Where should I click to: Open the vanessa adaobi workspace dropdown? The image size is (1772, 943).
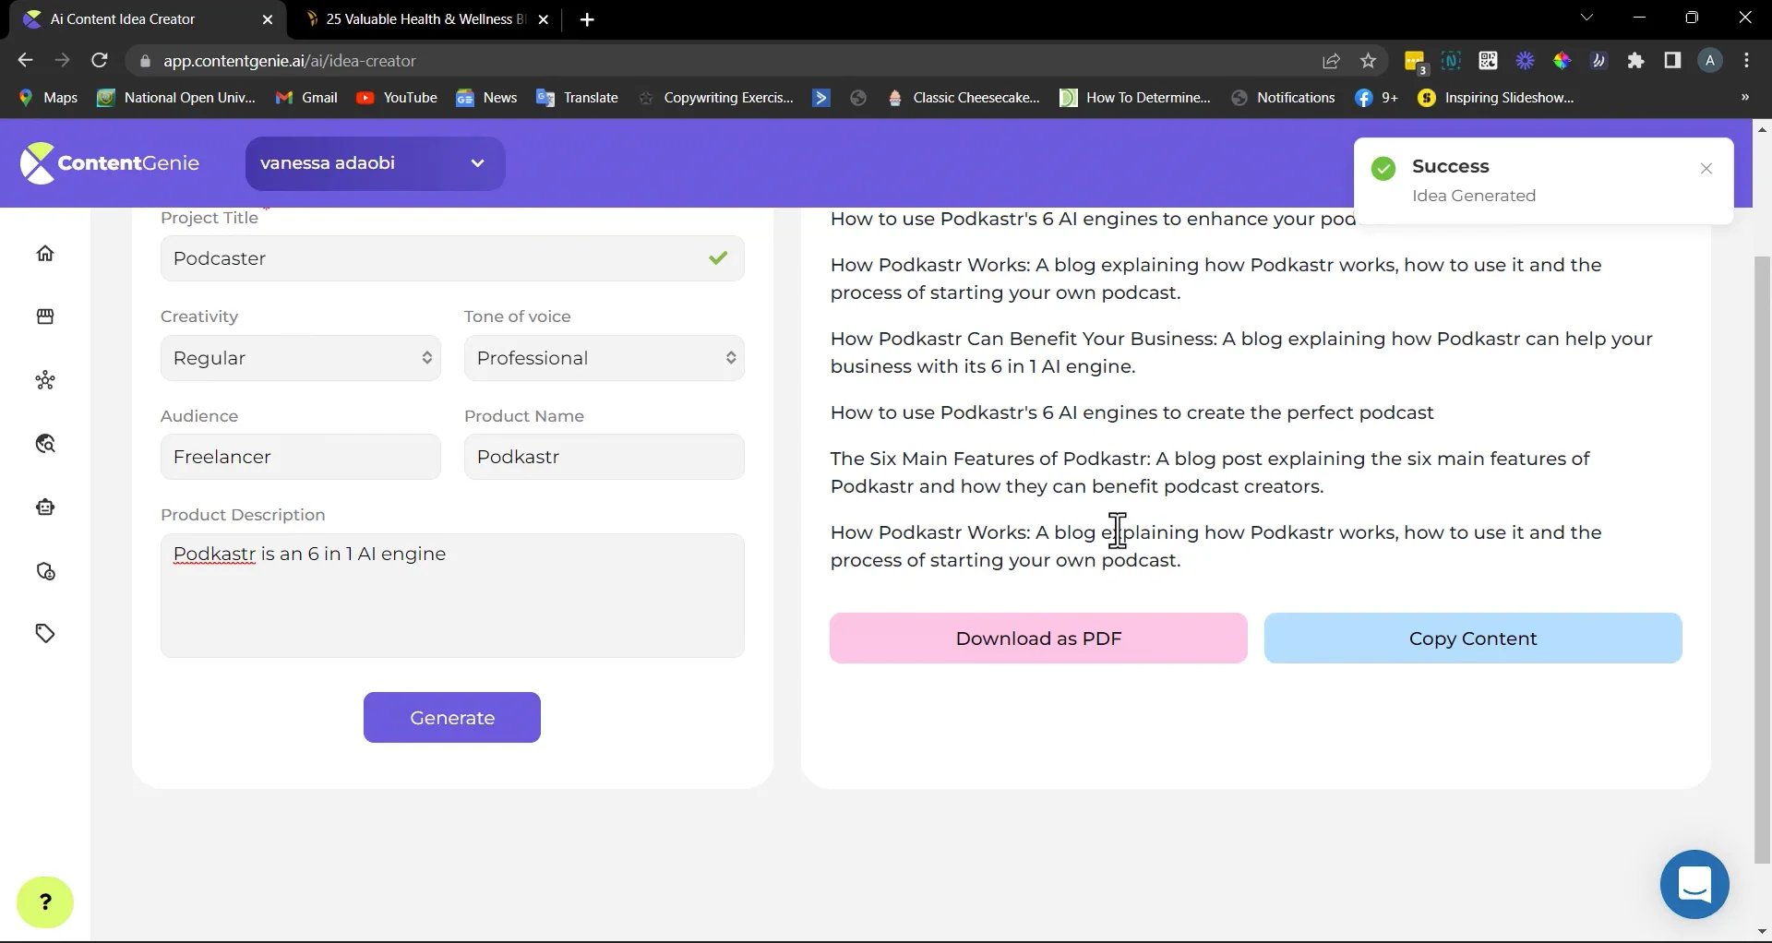(x=375, y=163)
